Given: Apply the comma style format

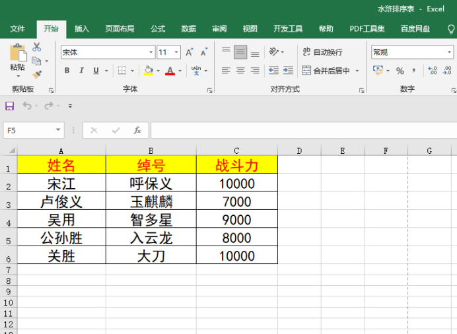Looking at the screenshot, I should [x=413, y=71].
